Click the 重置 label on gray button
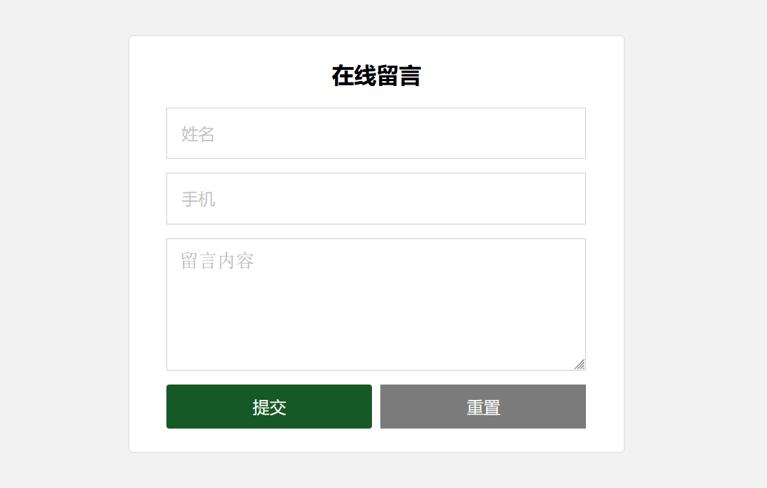Image resolution: width=767 pixels, height=488 pixels. (483, 407)
